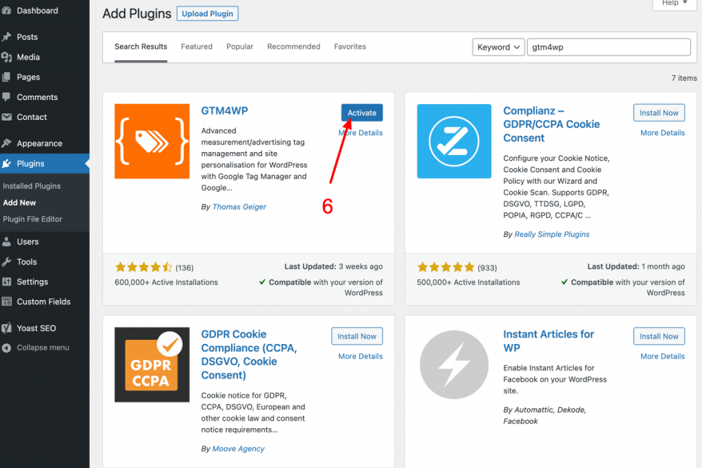The height and width of the screenshot is (468, 702).
Task: Open author Moove Agency link
Action: pyautogui.click(x=238, y=448)
